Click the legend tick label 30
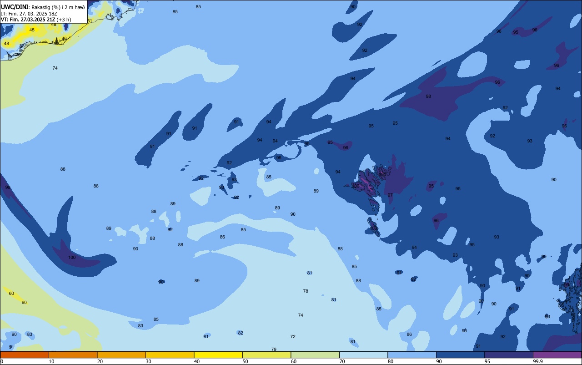This screenshot has height=365, width=582. pyautogui.click(x=148, y=361)
